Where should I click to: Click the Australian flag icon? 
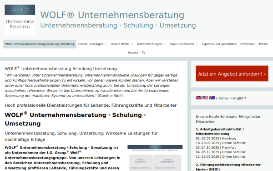coord(212,98)
